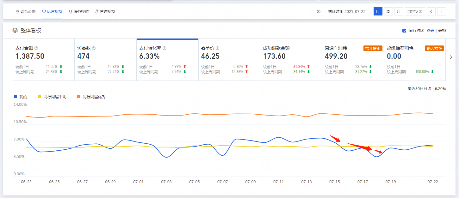This screenshot has height=198, width=459.
Task: Click the info icon beside 统计时间
Action: tap(319, 12)
